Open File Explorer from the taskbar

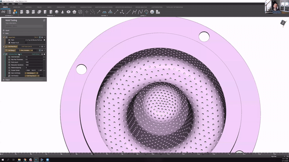pyautogui.click(x=19, y=160)
